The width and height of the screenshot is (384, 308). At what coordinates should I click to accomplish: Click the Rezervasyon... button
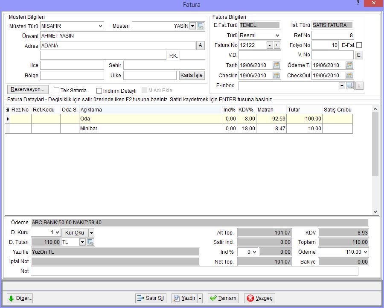(x=28, y=89)
